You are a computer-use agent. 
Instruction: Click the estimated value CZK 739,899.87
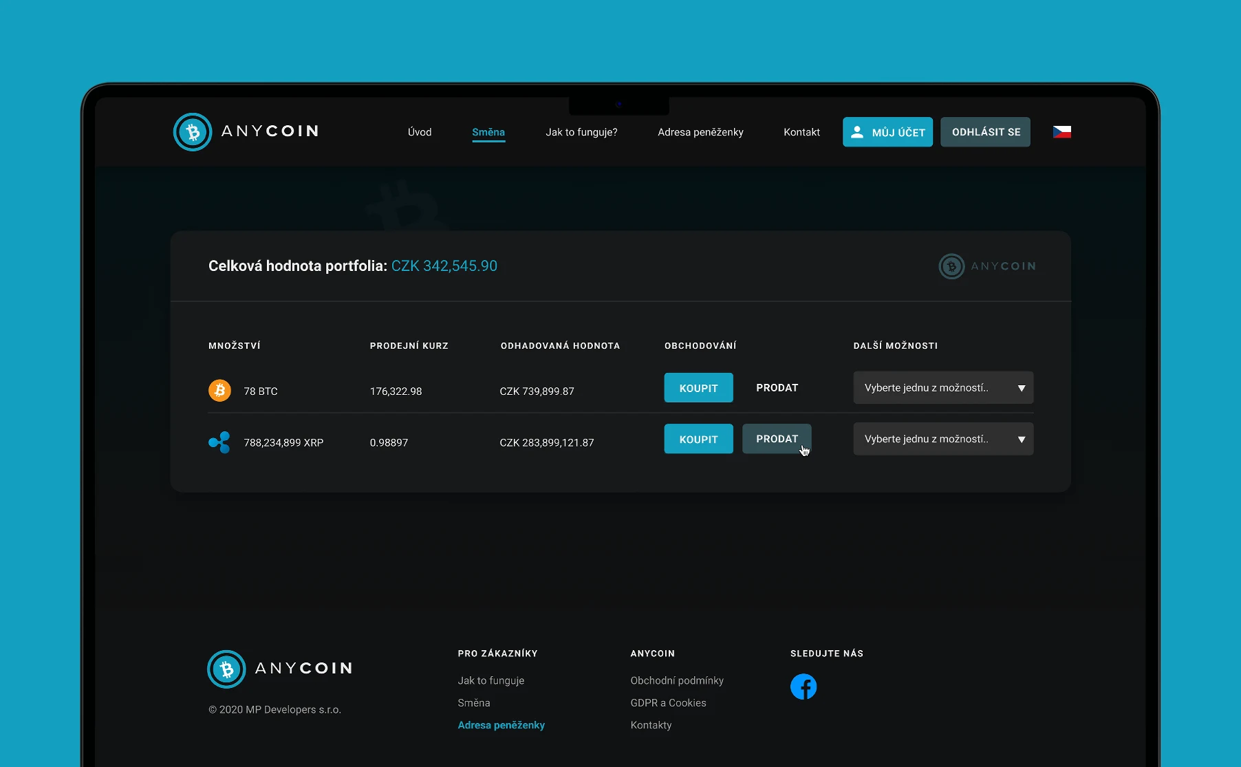tap(537, 391)
